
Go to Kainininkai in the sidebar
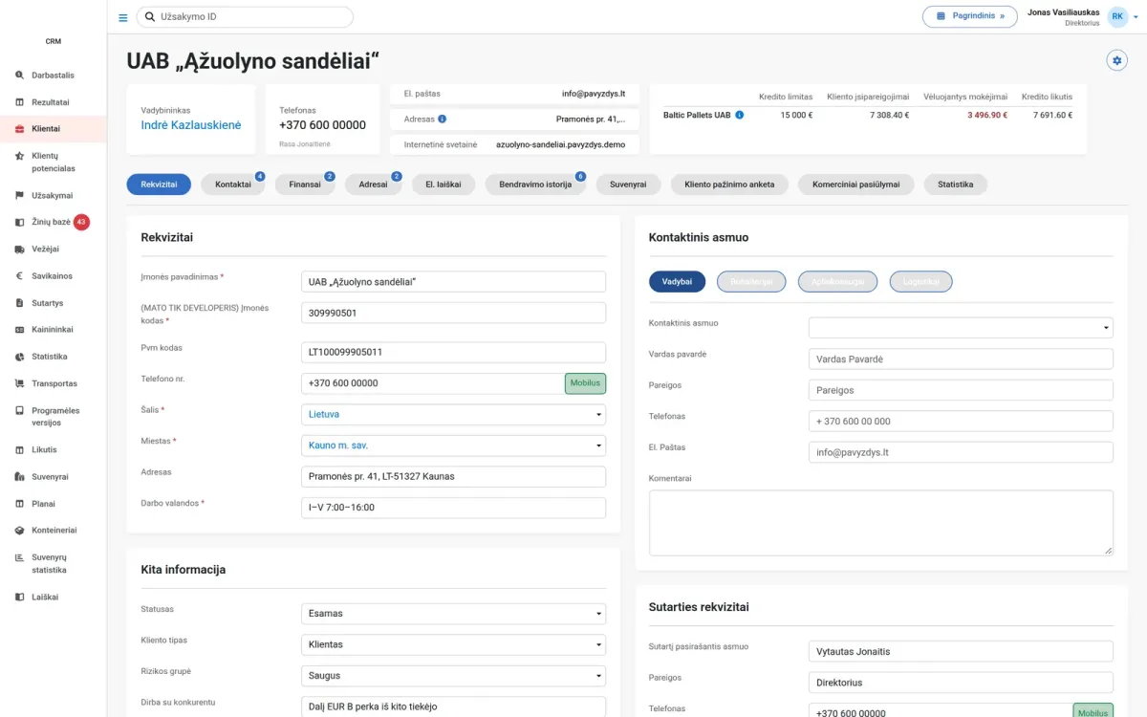[54, 330]
